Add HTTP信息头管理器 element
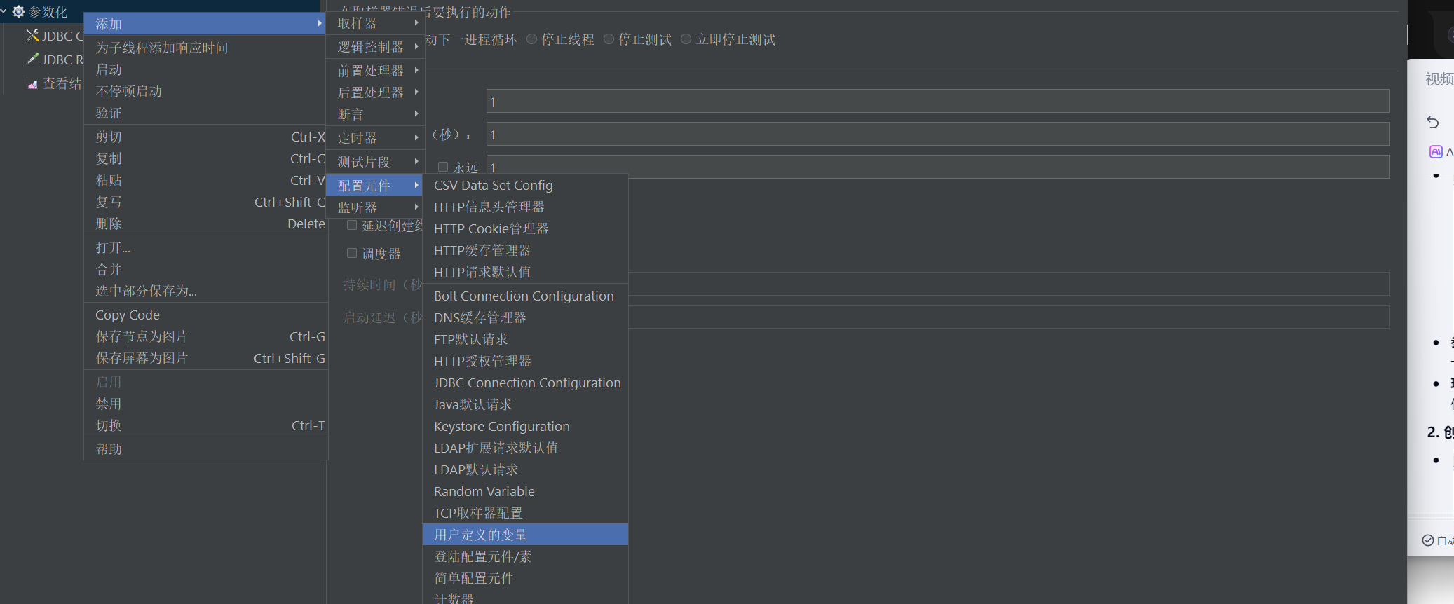Screen dimensions: 1454x604 pyautogui.click(x=525, y=207)
